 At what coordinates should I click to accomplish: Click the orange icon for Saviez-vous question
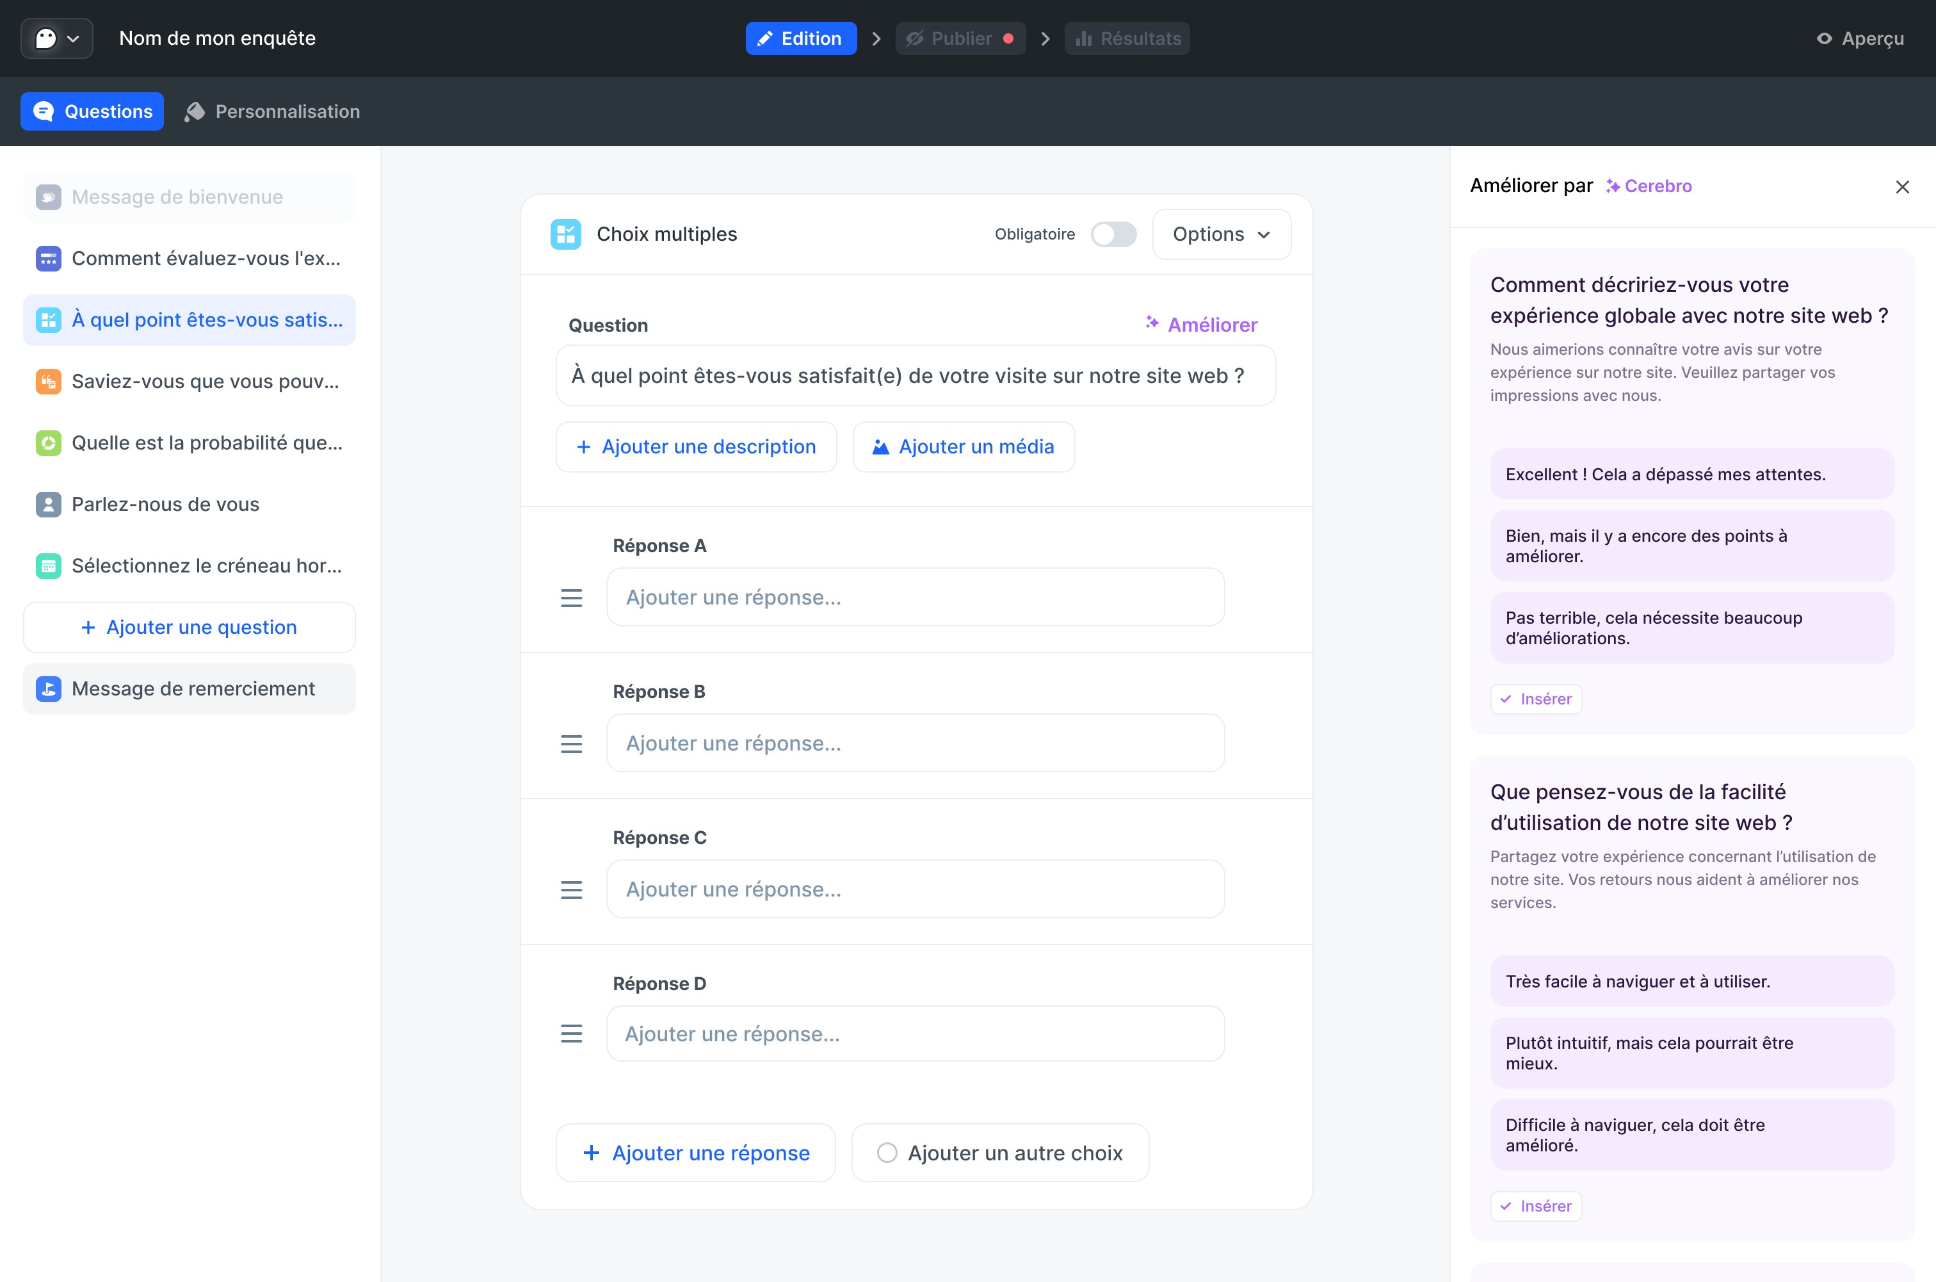pyautogui.click(x=48, y=381)
